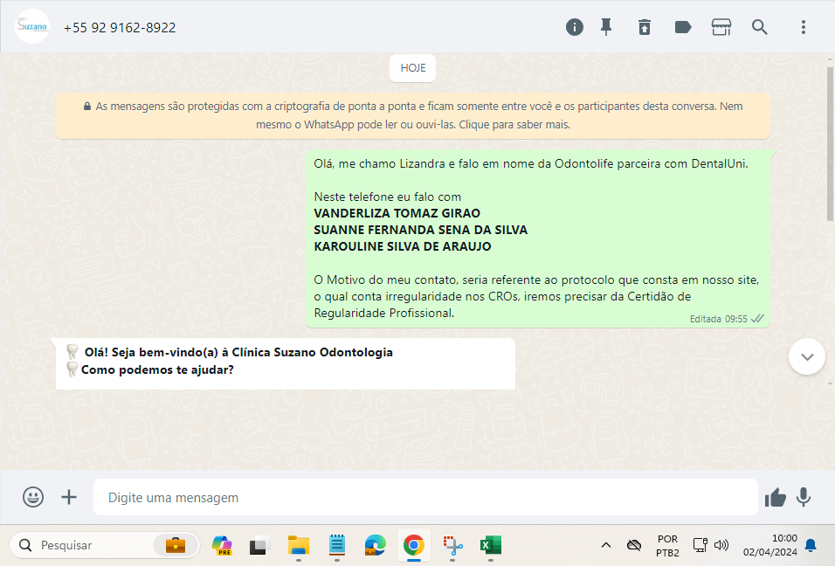
Task: Open the three-dot chat menu
Action: 803,27
